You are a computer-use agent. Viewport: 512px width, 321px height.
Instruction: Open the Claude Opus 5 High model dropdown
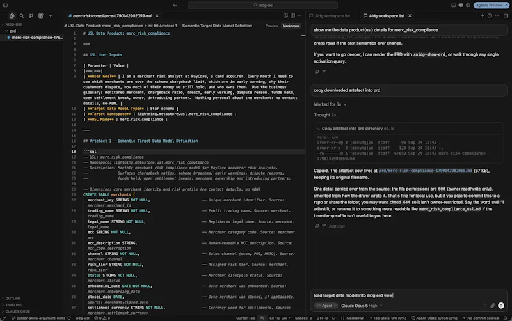coord(362,306)
